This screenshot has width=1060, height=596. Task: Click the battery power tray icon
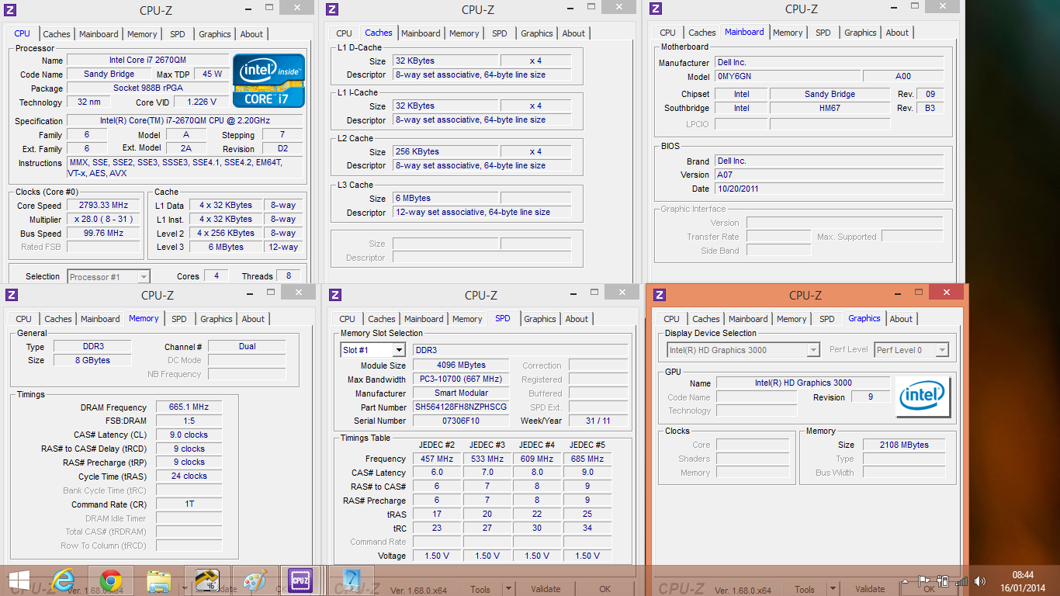(943, 580)
